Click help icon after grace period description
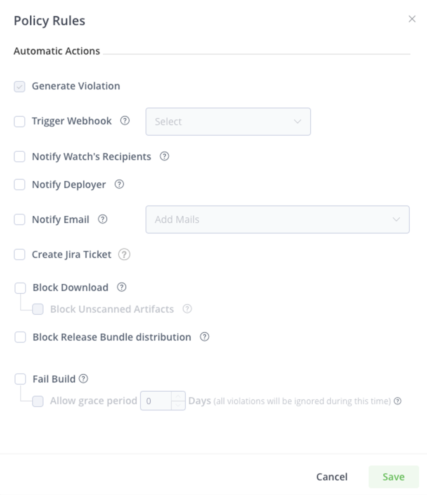Viewport: 427px width, 495px height. 398,401
